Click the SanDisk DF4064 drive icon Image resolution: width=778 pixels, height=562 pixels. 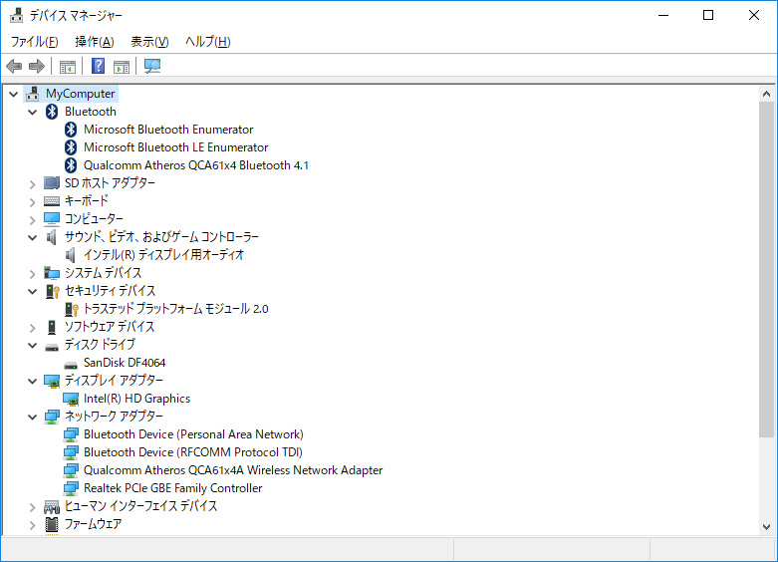(71, 365)
